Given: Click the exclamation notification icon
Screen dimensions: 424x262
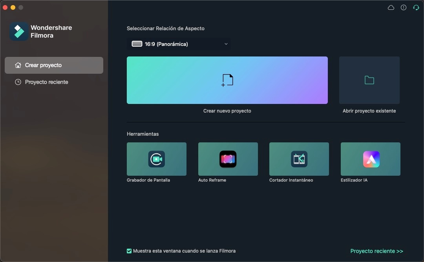Looking at the screenshot, I should point(404,7).
